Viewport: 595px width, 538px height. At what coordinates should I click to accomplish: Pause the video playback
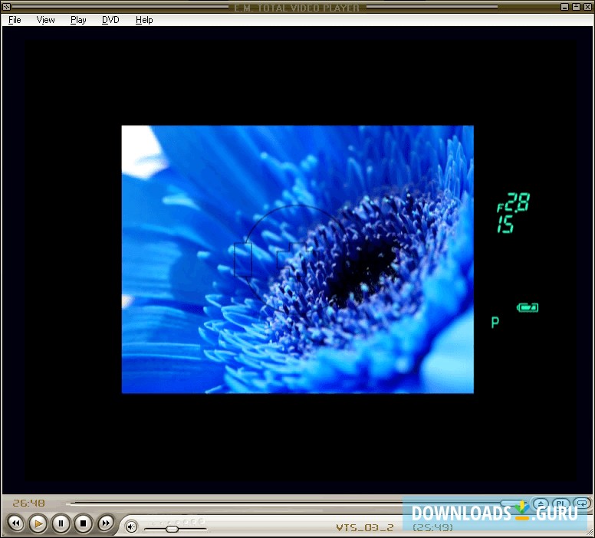(61, 523)
